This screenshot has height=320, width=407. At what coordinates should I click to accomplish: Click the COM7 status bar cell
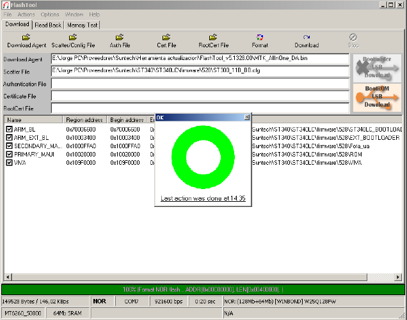(131, 301)
